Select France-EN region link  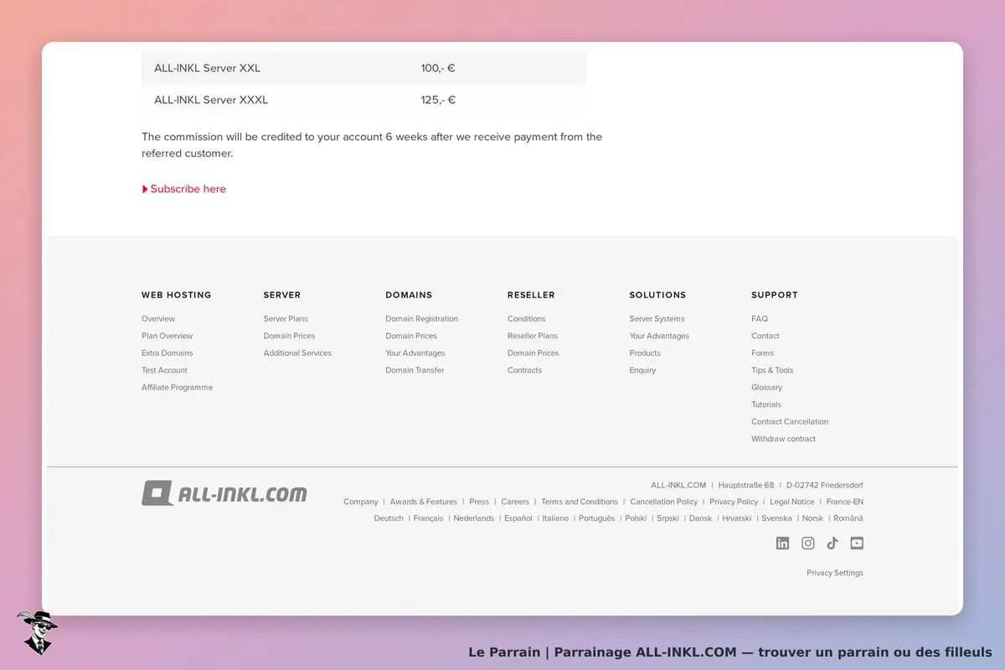point(845,502)
